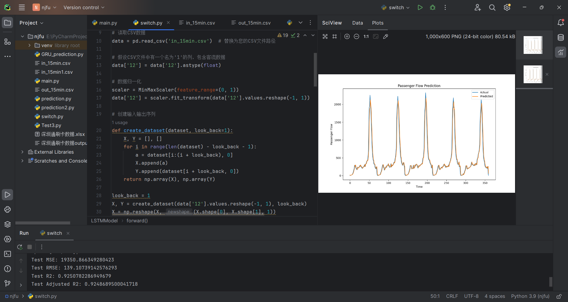Open the Python Console tool window

click(8, 210)
